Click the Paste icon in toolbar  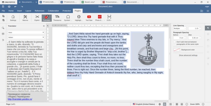click(3, 20)
